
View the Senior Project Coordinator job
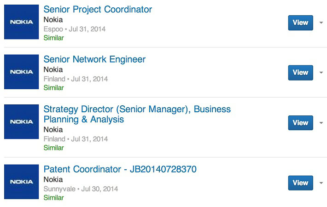pos(300,23)
